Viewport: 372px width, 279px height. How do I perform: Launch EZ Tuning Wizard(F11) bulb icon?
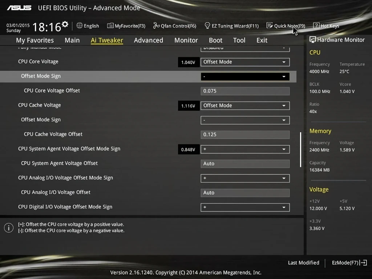coord(207,26)
